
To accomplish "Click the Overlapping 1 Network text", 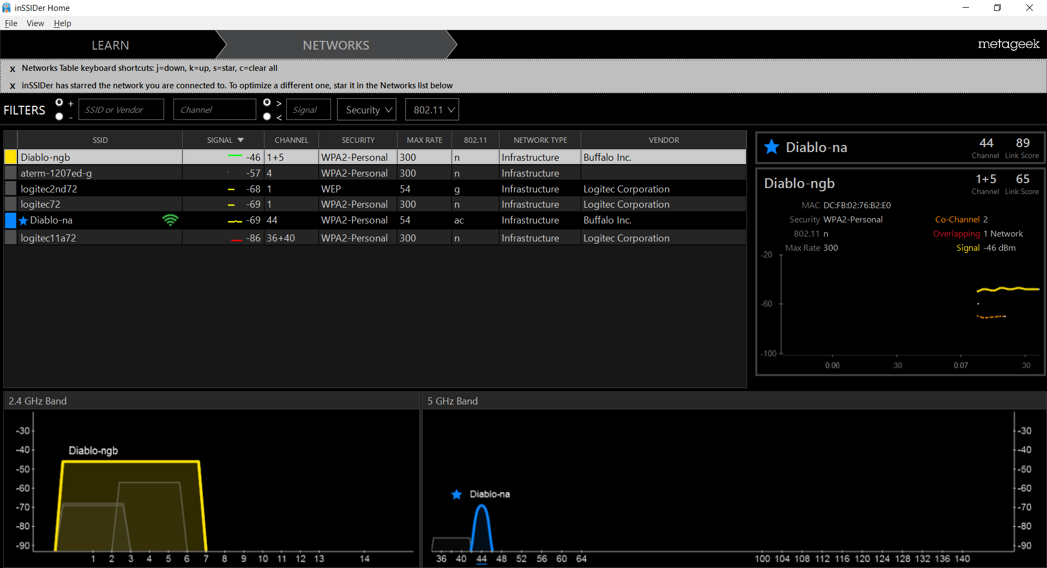I will coord(978,234).
